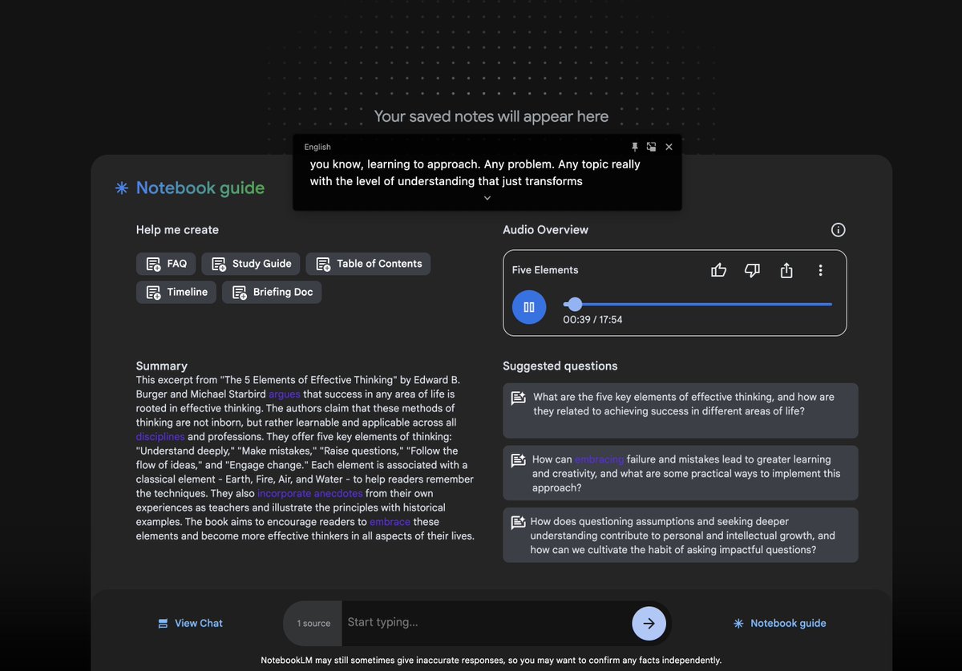Create a Table of Contents
Image resolution: width=962 pixels, height=671 pixels.
pos(368,264)
